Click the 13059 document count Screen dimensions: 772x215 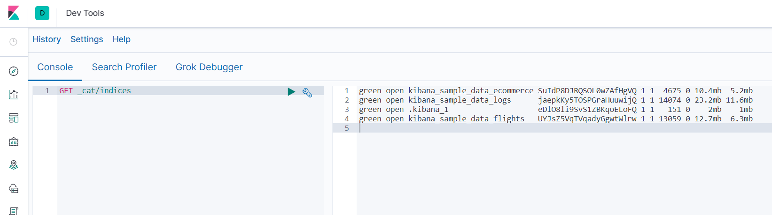pyautogui.click(x=670, y=119)
